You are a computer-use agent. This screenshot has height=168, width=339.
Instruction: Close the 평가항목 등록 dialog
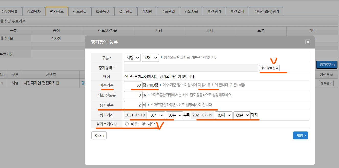click(x=308, y=42)
